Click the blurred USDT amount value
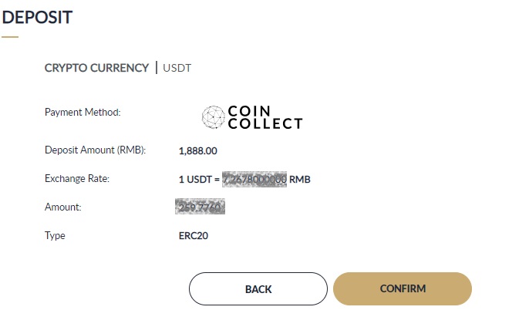Image resolution: width=529 pixels, height=327 pixels. (200, 207)
